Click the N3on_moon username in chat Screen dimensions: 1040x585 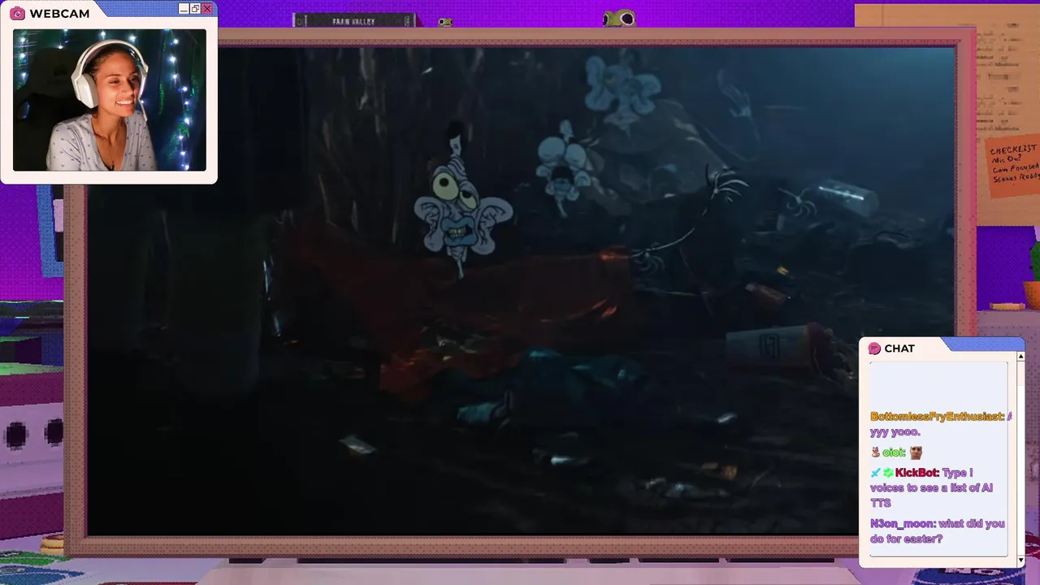(903, 524)
